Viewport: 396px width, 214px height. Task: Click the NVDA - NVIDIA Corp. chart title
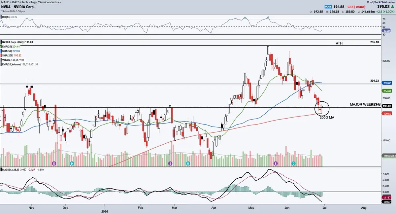click(18, 7)
